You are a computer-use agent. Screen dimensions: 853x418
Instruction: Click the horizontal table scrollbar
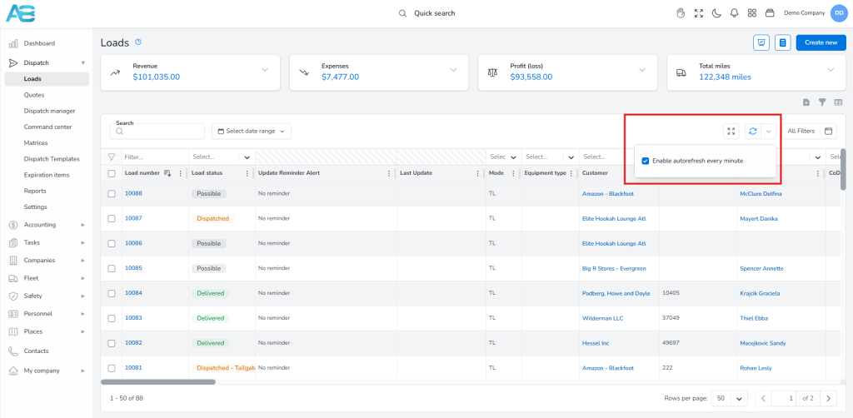(158, 382)
